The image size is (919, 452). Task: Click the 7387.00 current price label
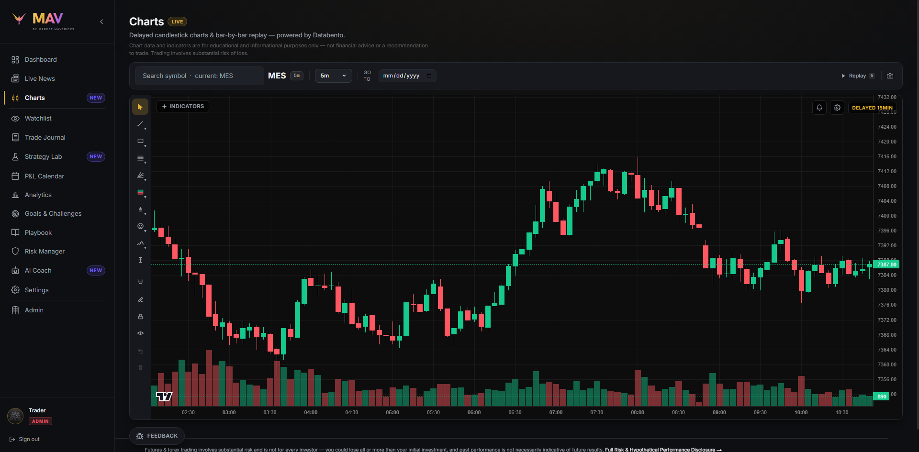(x=886, y=265)
